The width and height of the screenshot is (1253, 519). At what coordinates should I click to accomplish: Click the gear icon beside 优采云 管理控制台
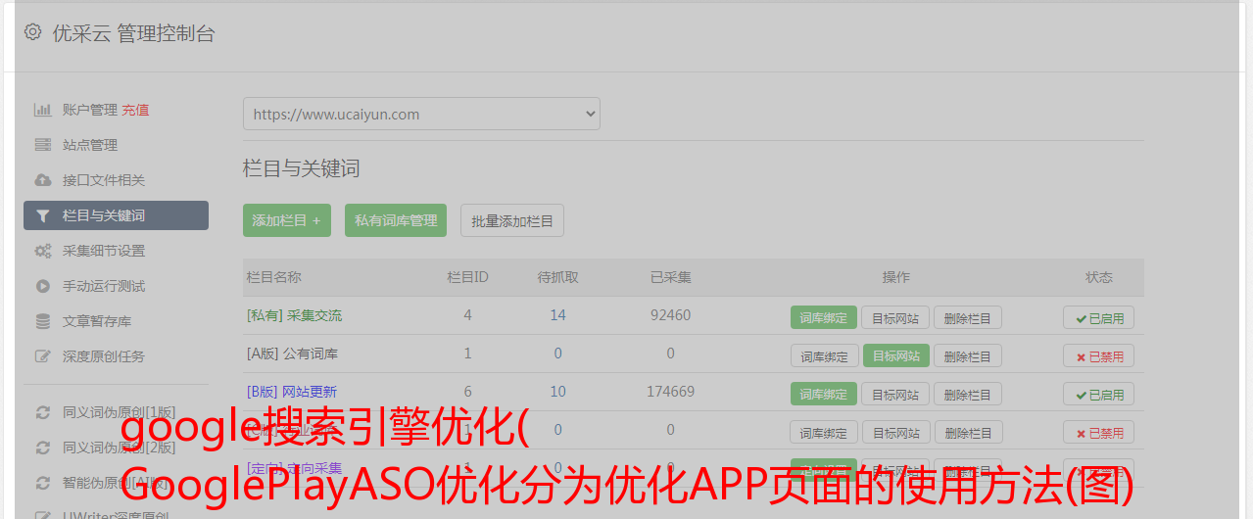tap(32, 32)
